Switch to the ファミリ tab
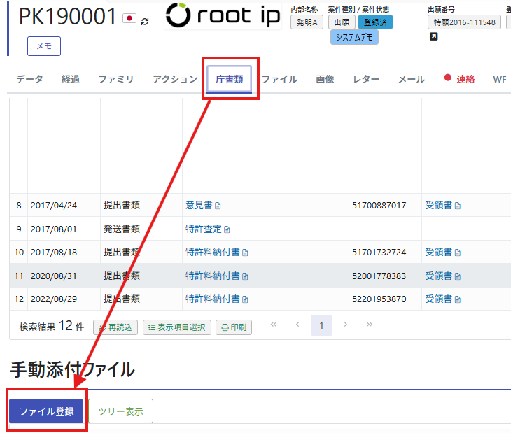511x433 pixels. coord(115,79)
